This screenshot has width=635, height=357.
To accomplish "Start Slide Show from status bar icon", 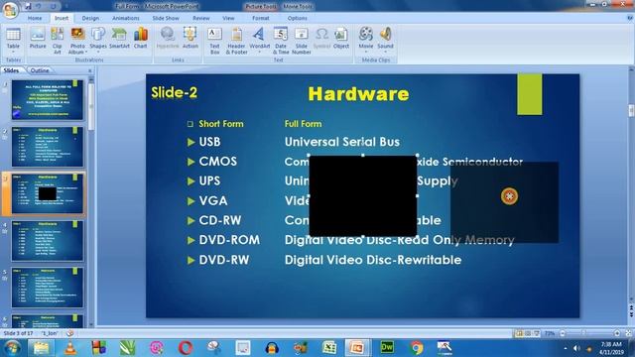I will point(537,333).
